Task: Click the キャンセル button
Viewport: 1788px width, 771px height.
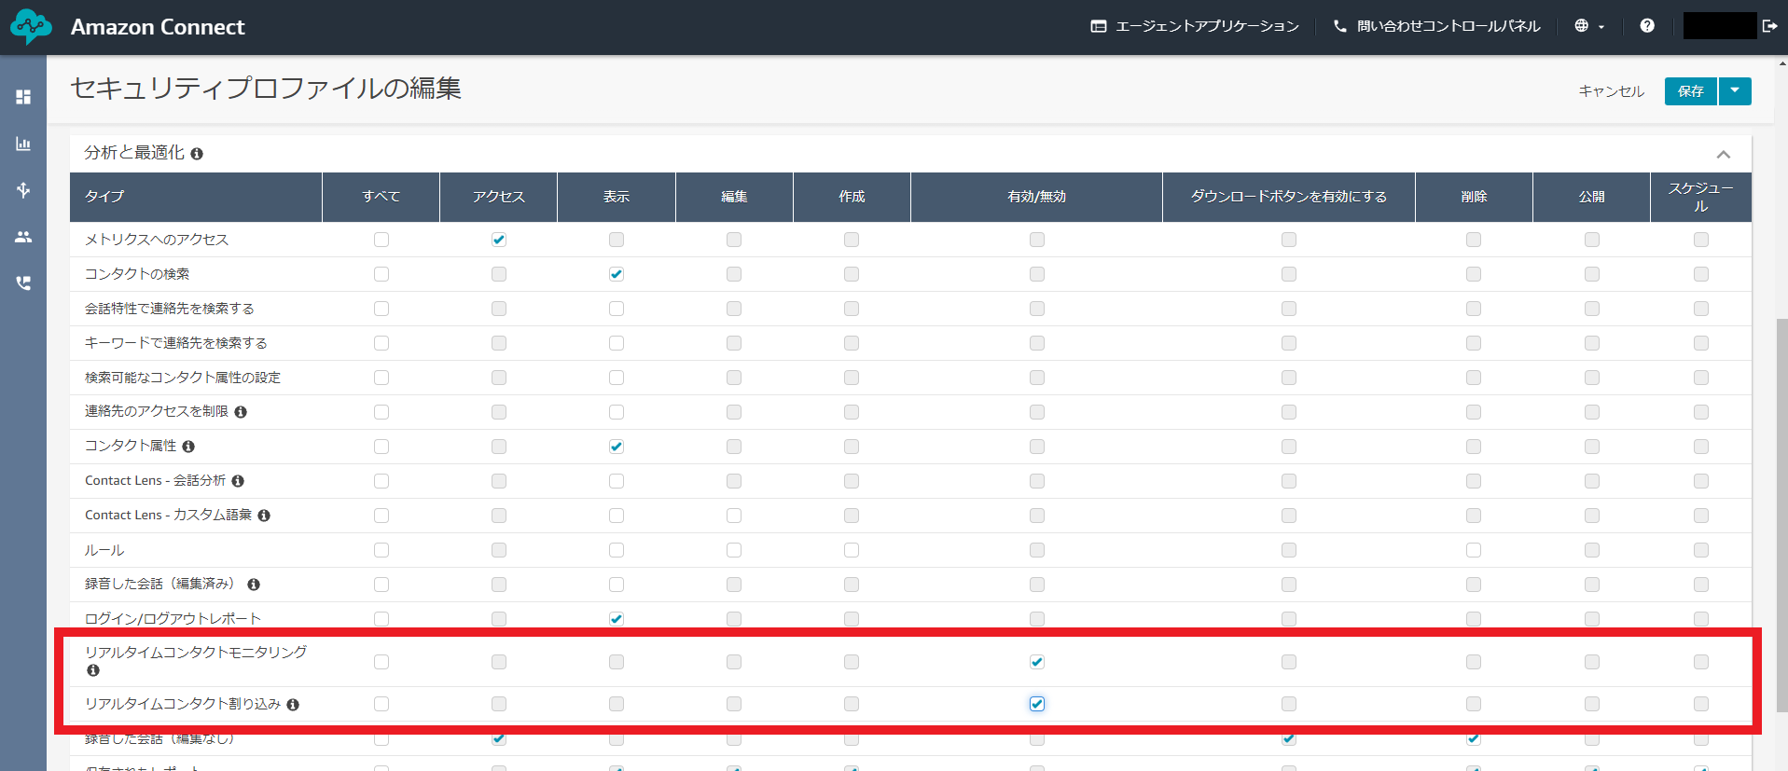Action: pyautogui.click(x=1611, y=91)
